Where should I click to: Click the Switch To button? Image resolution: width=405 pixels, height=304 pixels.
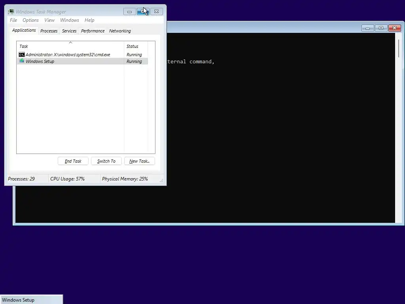pyautogui.click(x=106, y=161)
